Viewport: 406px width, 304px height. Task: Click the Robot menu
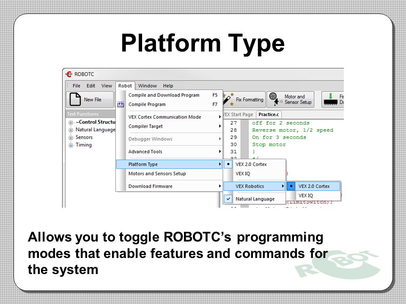coord(125,86)
